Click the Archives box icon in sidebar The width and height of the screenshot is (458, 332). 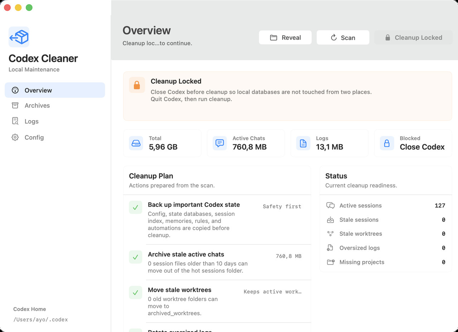[x=15, y=106]
